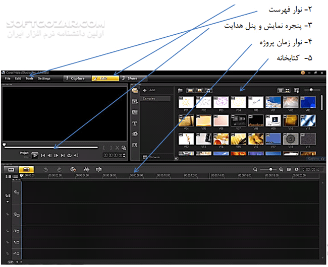Collapse the library navigation panel with double-arrow
The height and width of the screenshot is (267, 328).
point(176,159)
